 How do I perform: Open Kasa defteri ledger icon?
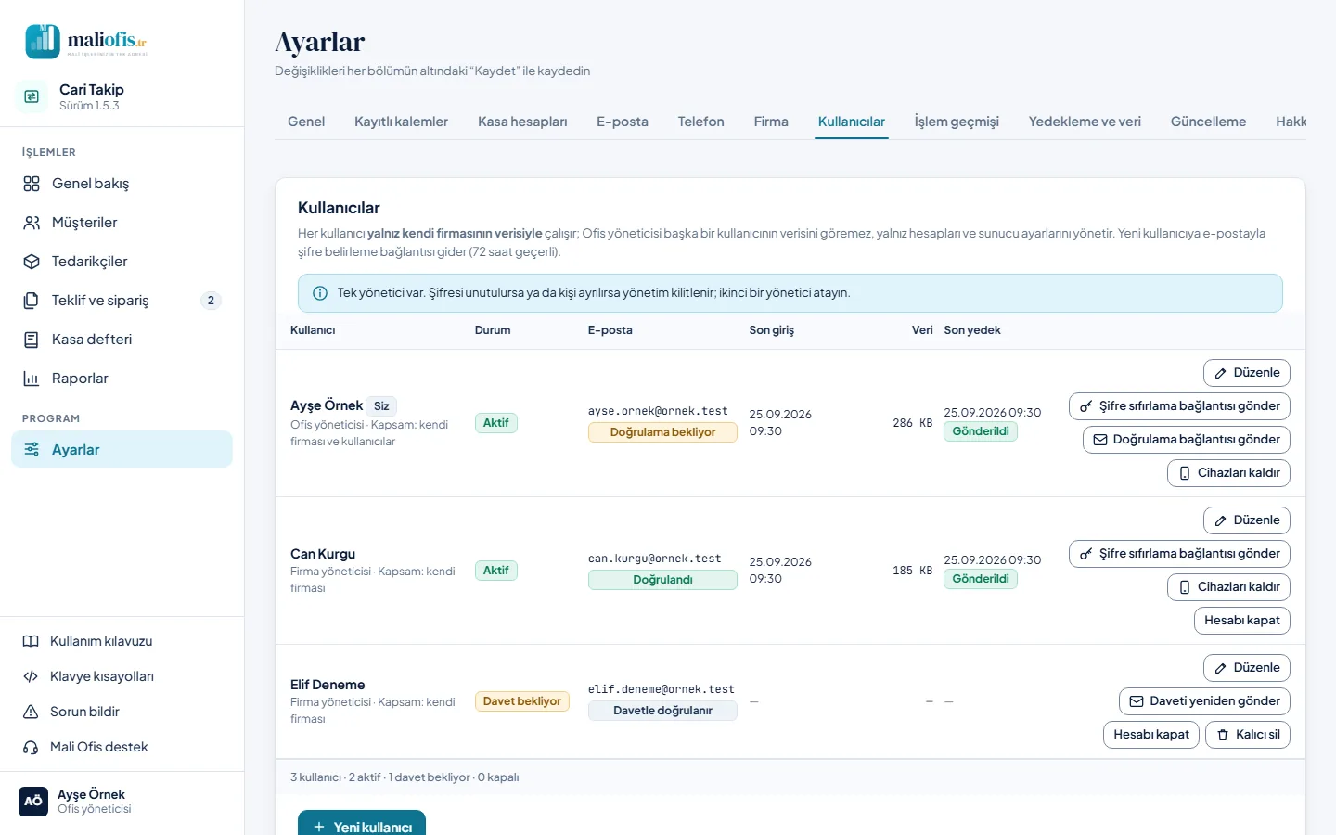click(x=32, y=340)
